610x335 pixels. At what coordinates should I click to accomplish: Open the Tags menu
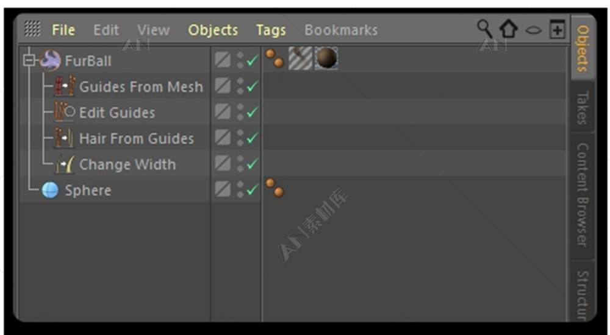(271, 30)
